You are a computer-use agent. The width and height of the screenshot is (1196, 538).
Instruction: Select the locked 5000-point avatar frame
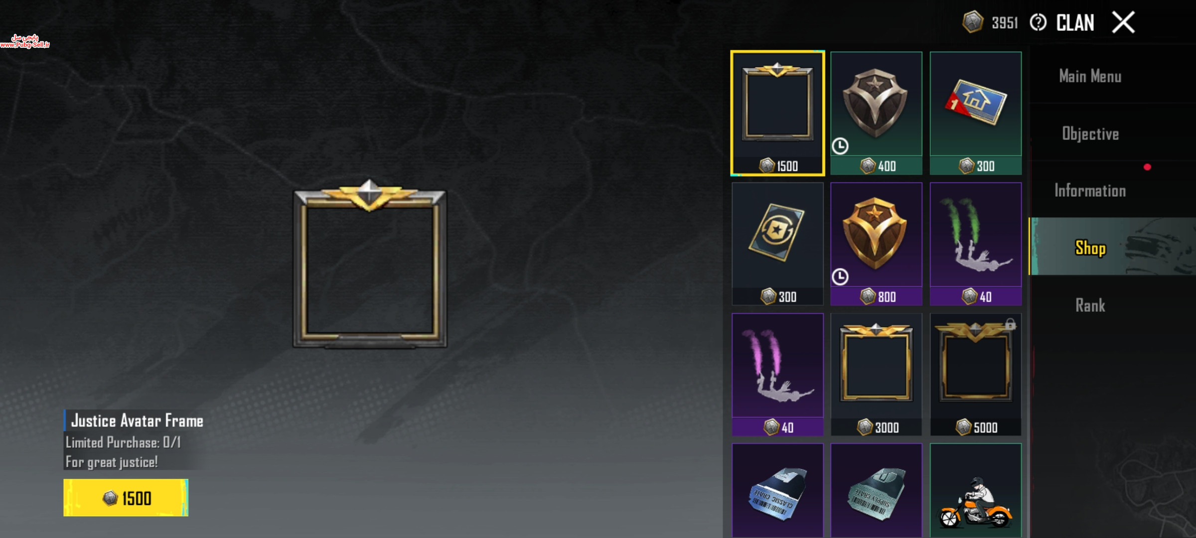pyautogui.click(x=976, y=375)
